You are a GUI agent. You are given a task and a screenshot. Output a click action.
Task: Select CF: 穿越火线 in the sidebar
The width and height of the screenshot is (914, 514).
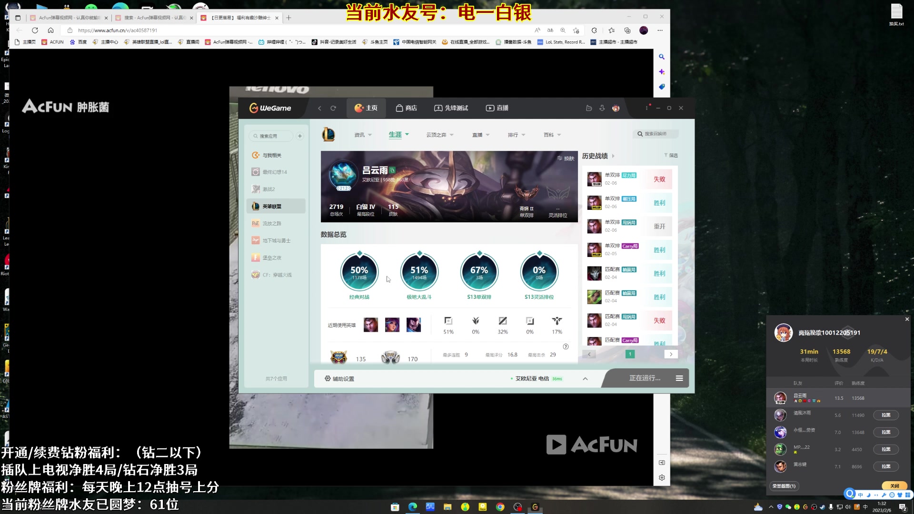coord(276,275)
